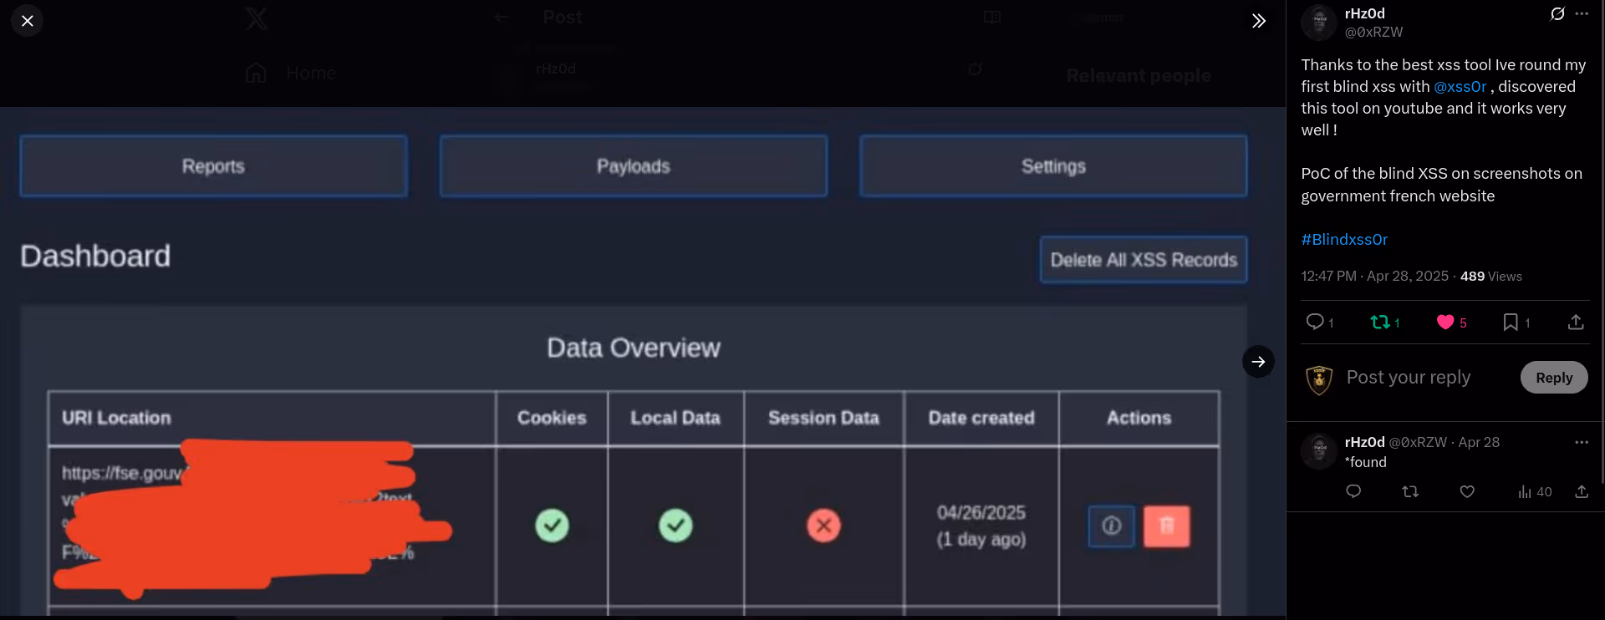Image resolution: width=1605 pixels, height=620 pixels.
Task: Select the Settings tab in the screenshot
Action: [x=1053, y=166]
